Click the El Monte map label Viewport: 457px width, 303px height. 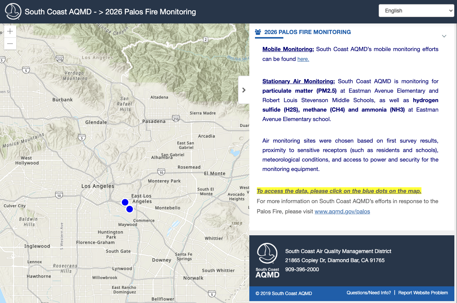point(215,173)
